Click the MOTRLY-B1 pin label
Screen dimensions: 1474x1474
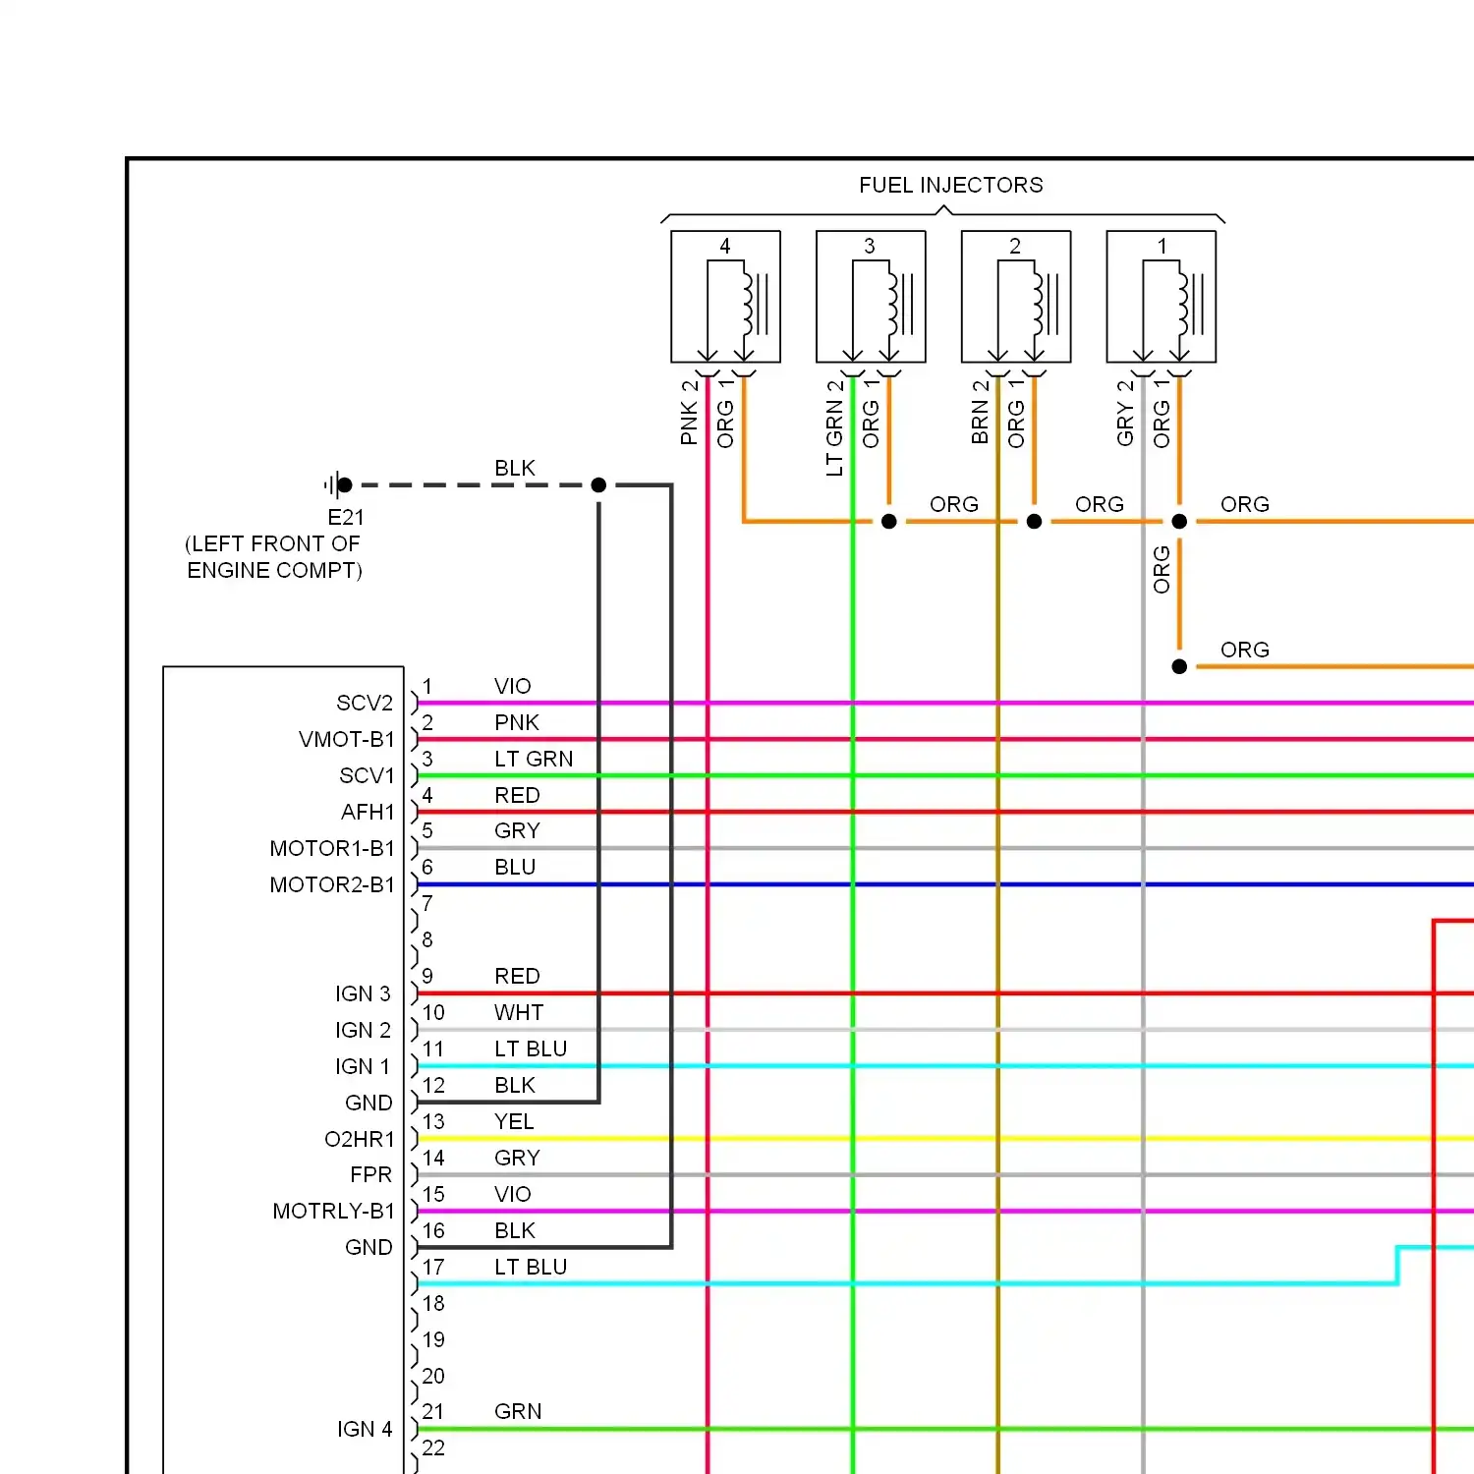pos(334,1211)
